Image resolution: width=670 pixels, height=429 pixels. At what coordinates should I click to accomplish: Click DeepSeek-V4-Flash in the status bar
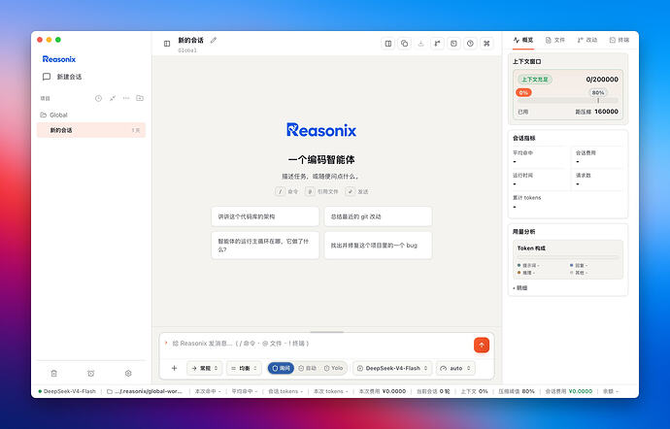tap(67, 391)
